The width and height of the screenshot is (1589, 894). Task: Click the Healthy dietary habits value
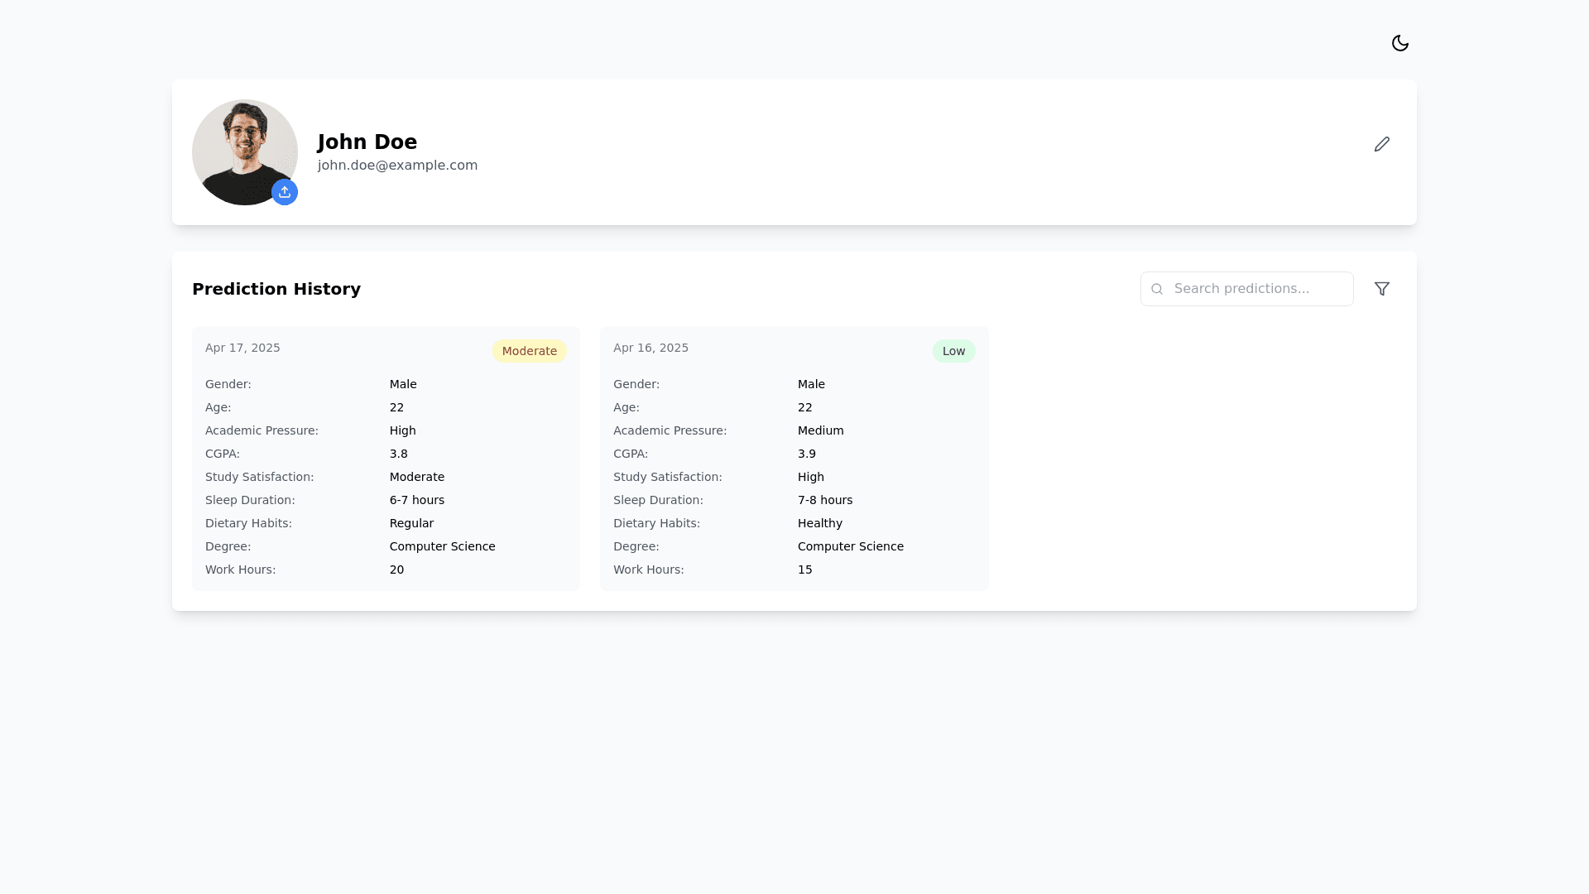(x=819, y=523)
